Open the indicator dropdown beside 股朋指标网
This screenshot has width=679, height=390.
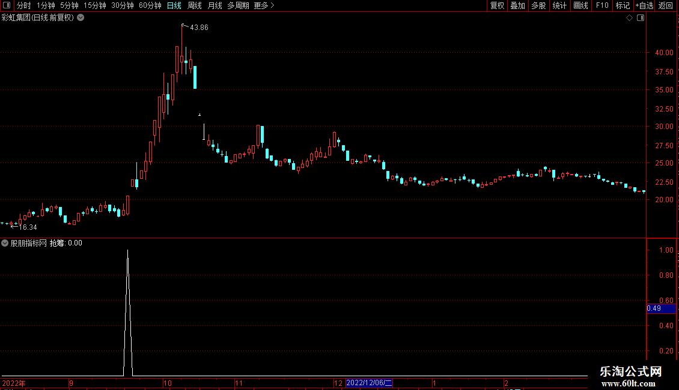point(5,243)
